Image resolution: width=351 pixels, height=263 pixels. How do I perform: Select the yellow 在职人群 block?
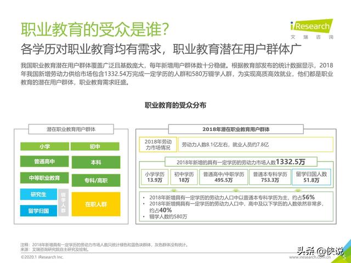pos(96,204)
